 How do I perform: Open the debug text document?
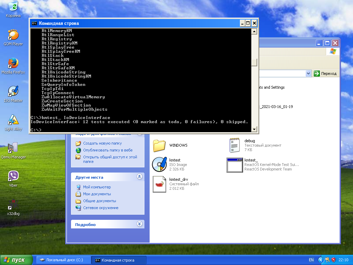coord(234,145)
